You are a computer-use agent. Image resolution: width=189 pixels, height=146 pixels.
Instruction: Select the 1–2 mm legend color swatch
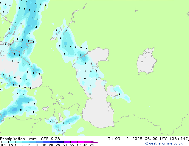point(19,142)
